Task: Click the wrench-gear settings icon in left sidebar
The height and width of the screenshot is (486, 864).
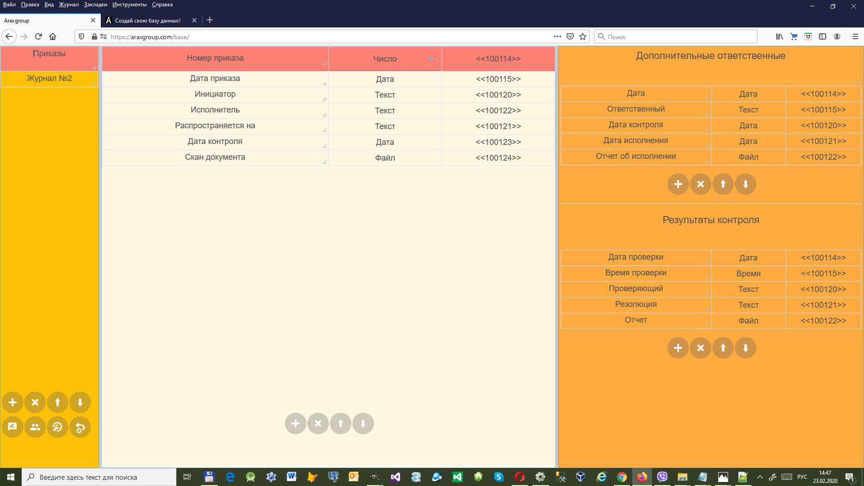Action: coord(58,427)
